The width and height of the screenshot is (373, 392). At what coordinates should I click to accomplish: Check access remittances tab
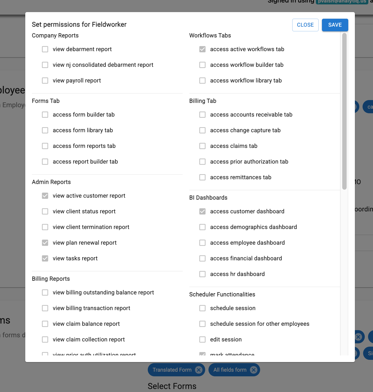pos(202,177)
